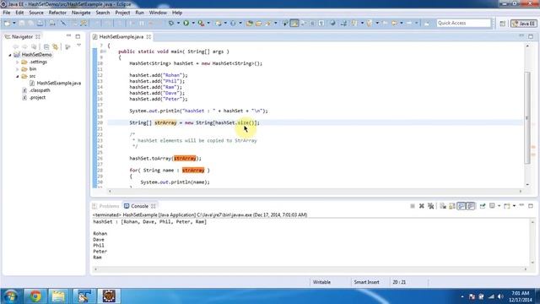Click the New file toolbar icon
The width and height of the screenshot is (540, 304).
coord(7,23)
